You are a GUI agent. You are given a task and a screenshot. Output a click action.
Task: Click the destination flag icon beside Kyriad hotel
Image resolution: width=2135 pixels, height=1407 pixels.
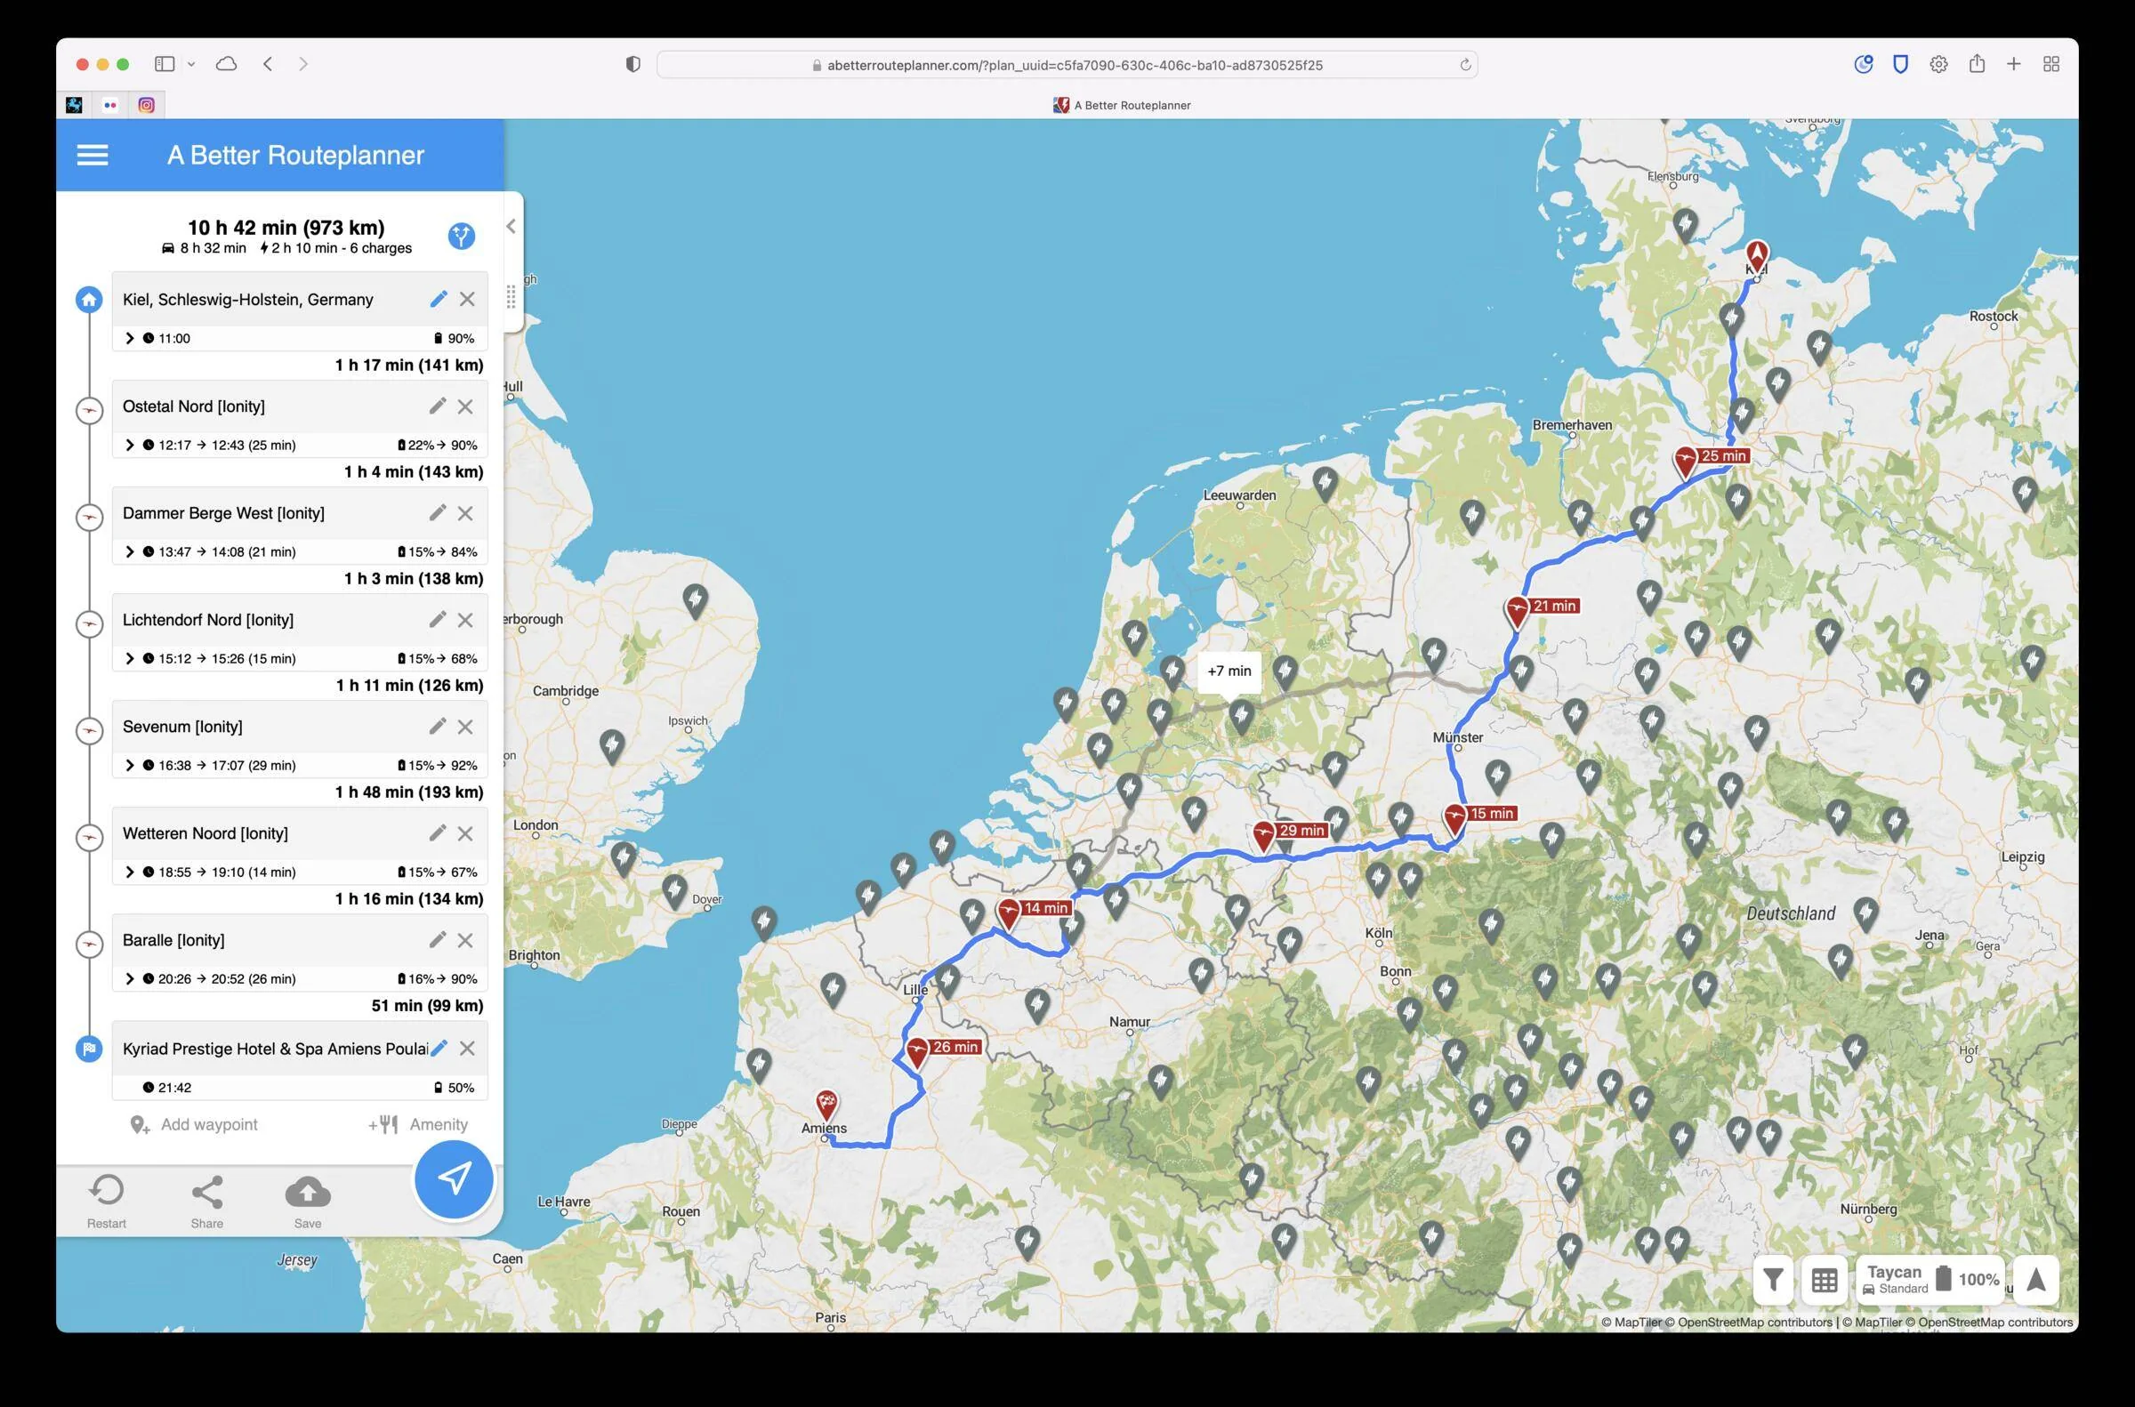89,1048
